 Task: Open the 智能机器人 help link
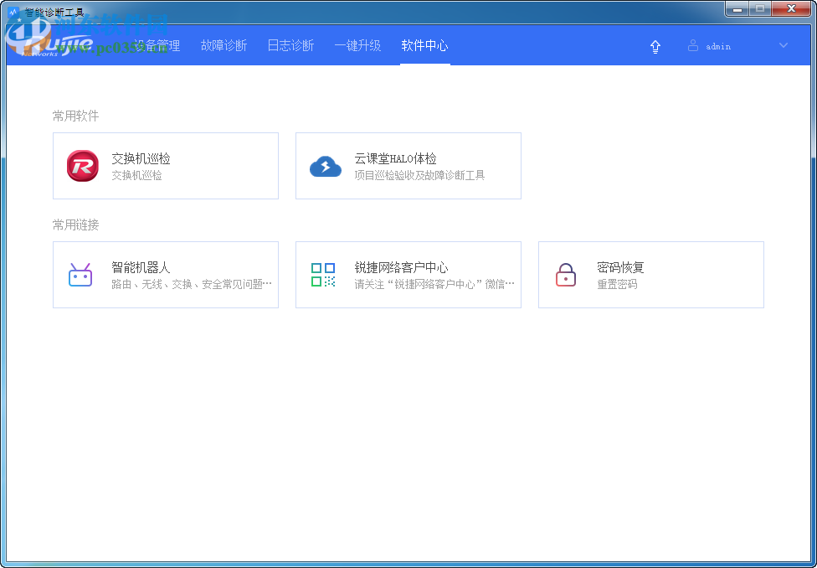click(x=166, y=274)
